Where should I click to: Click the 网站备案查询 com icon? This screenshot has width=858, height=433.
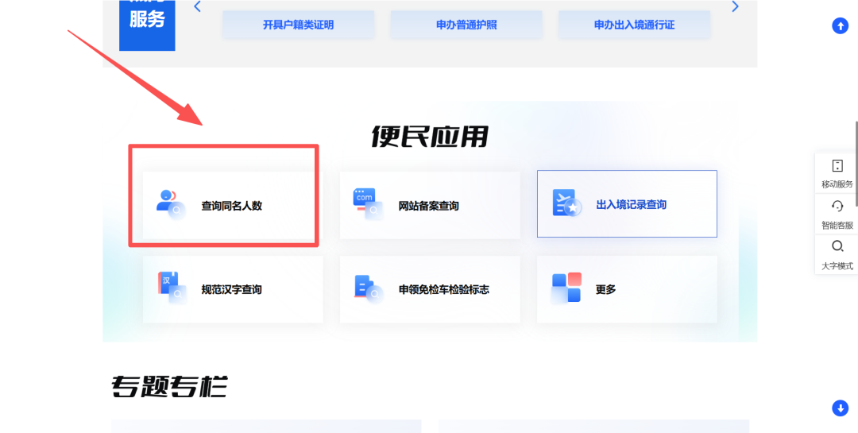click(368, 205)
